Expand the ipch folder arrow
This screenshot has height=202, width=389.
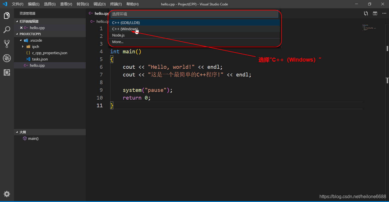(23, 47)
